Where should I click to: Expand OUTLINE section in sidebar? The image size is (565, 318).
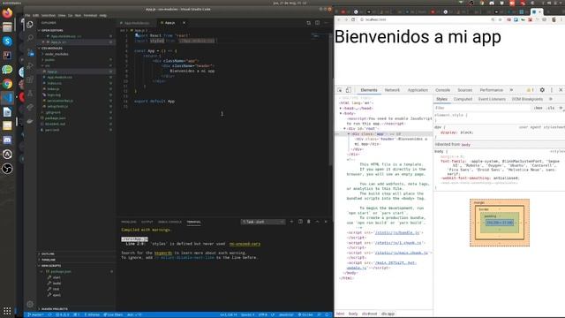coord(48,254)
